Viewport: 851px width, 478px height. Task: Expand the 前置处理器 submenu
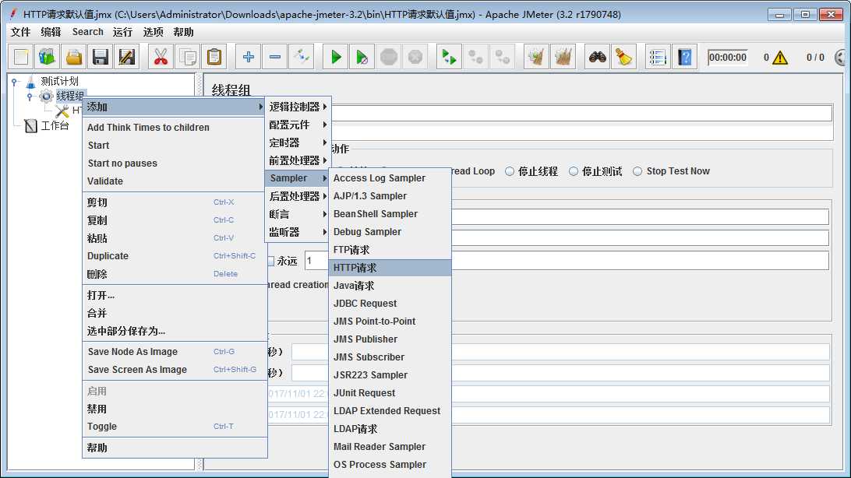coord(298,160)
